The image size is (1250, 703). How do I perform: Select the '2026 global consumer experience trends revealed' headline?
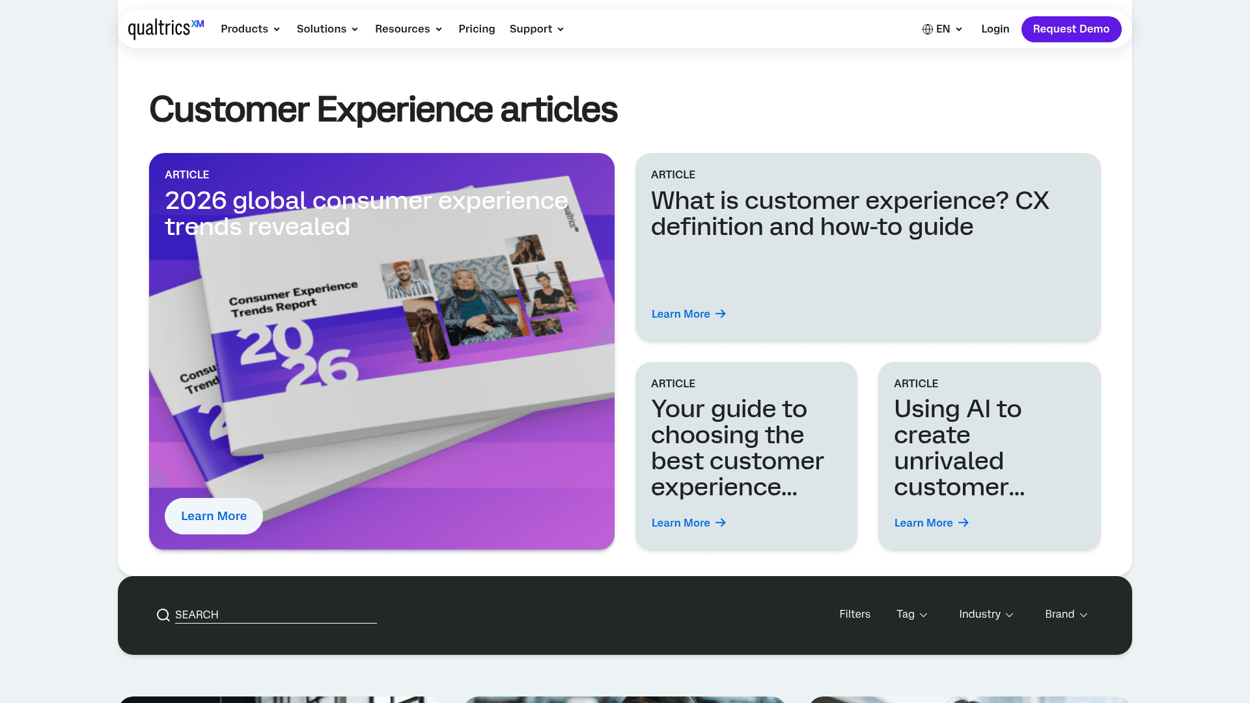pos(367,214)
